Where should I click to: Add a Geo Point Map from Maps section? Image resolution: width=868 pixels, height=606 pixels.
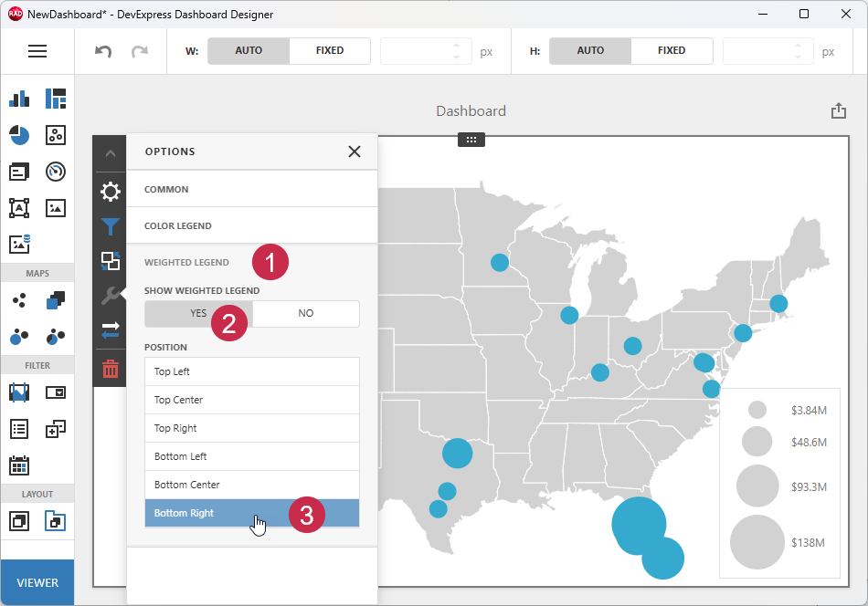pyautogui.click(x=19, y=299)
